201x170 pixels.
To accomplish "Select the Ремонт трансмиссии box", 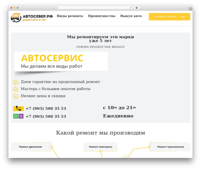I will coord(170,147).
